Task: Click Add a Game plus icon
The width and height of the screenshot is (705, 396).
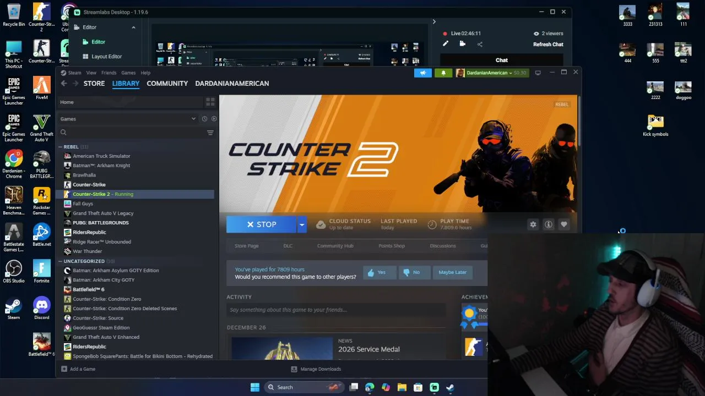Action: (64, 369)
